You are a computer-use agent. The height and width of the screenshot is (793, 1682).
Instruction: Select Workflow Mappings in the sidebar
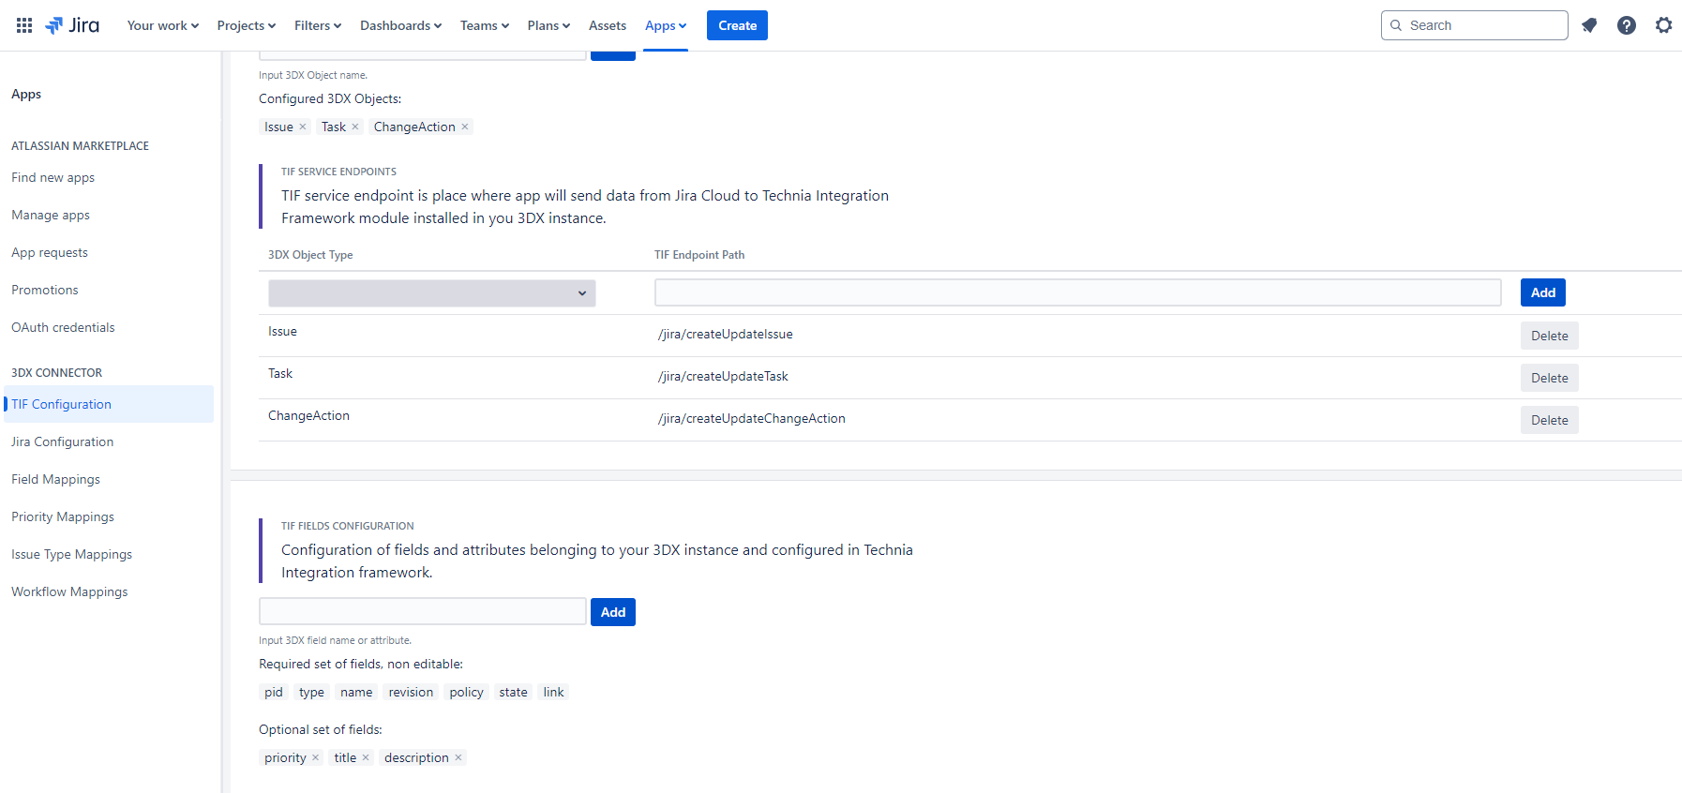[x=69, y=591]
